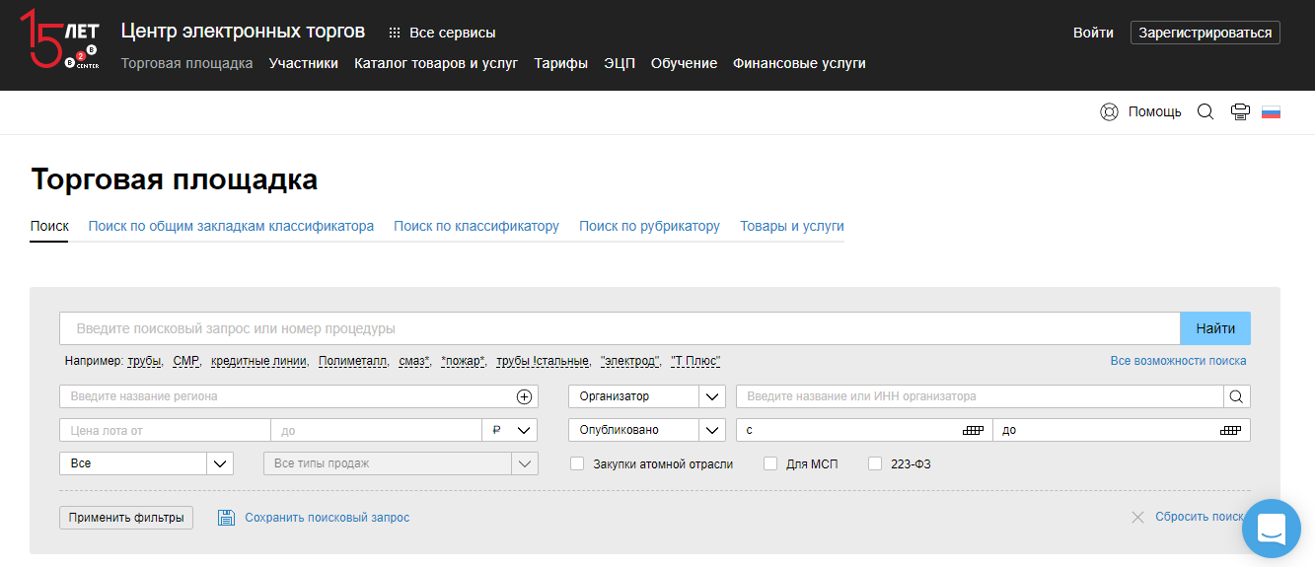Open the calendar for start date
Screen dimensions: 1315x567
coord(973,430)
